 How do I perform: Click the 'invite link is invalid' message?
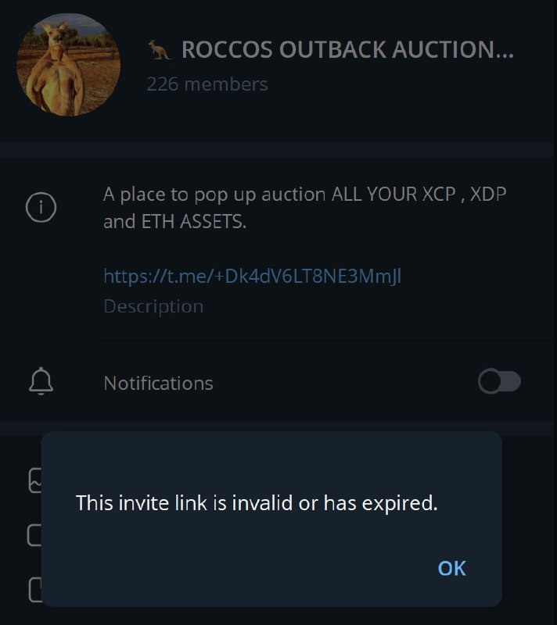[x=257, y=502]
